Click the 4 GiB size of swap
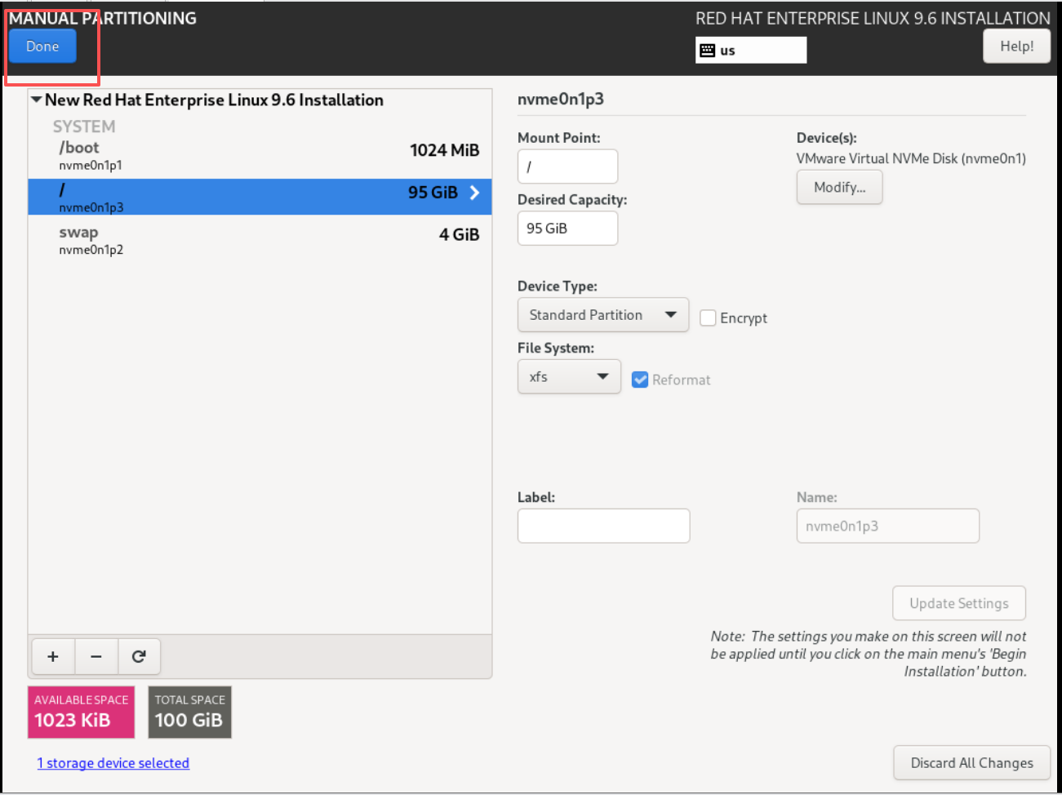Viewport: 1062px width, 795px height. (459, 235)
